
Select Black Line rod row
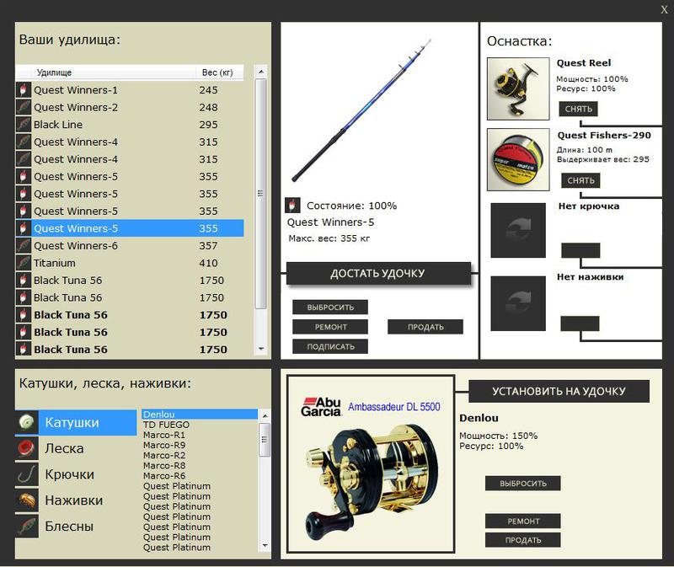click(130, 124)
